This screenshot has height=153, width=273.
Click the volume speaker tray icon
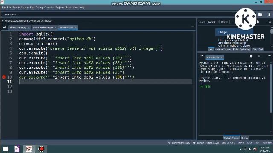click(250, 149)
